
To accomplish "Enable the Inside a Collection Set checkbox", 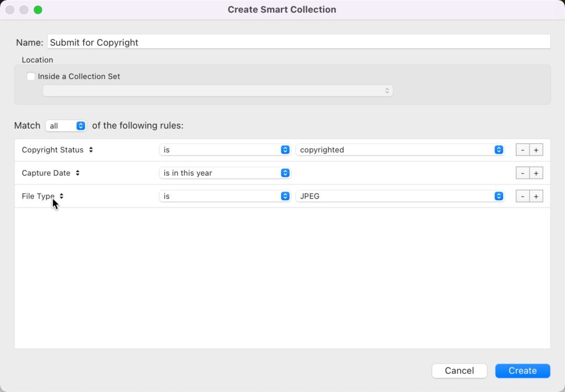I will click(31, 76).
